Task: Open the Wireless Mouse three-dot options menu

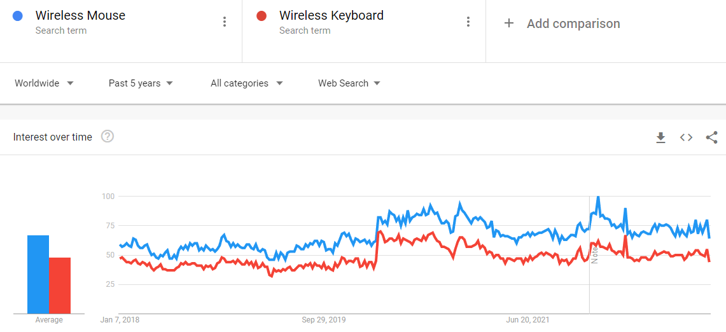Action: click(x=225, y=22)
